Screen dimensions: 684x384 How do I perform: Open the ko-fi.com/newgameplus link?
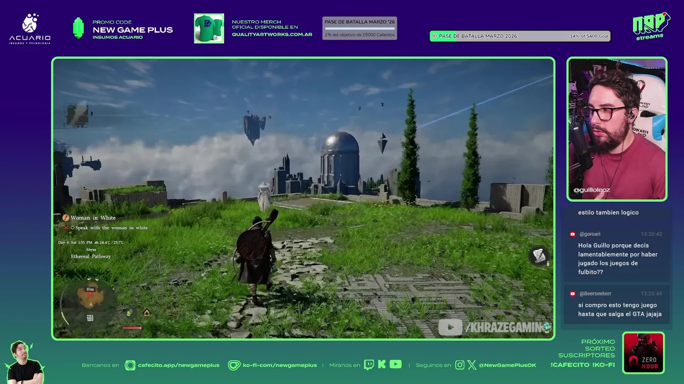coord(279,365)
